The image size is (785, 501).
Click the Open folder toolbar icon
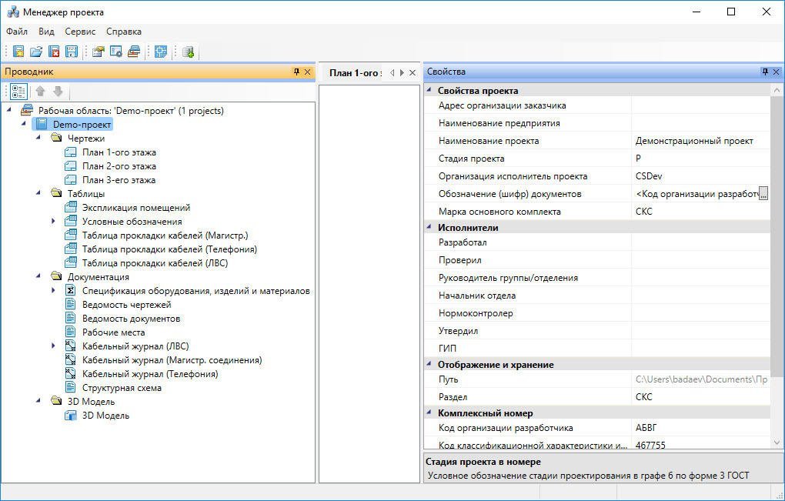[x=36, y=52]
